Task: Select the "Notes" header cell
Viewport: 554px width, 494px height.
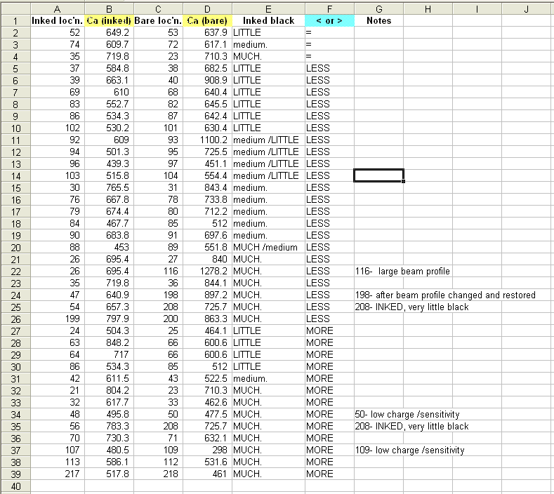Action: [x=378, y=20]
